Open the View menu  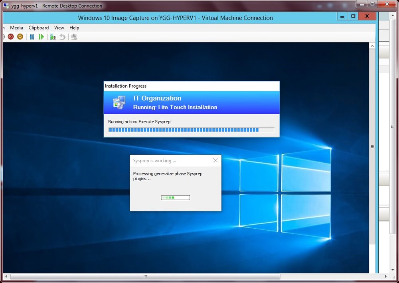coord(59,28)
